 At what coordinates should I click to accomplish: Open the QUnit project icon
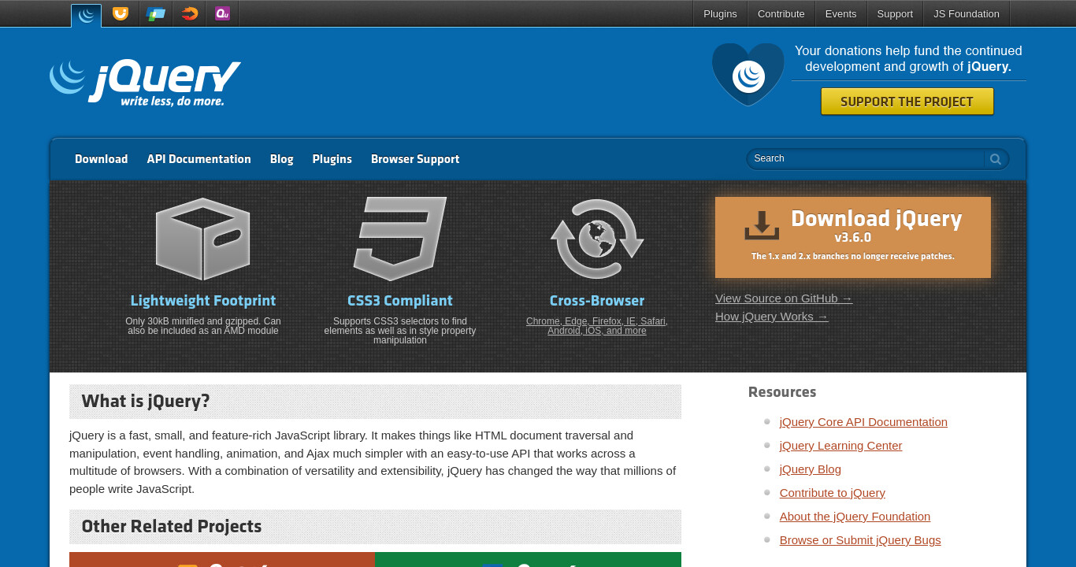tap(223, 13)
